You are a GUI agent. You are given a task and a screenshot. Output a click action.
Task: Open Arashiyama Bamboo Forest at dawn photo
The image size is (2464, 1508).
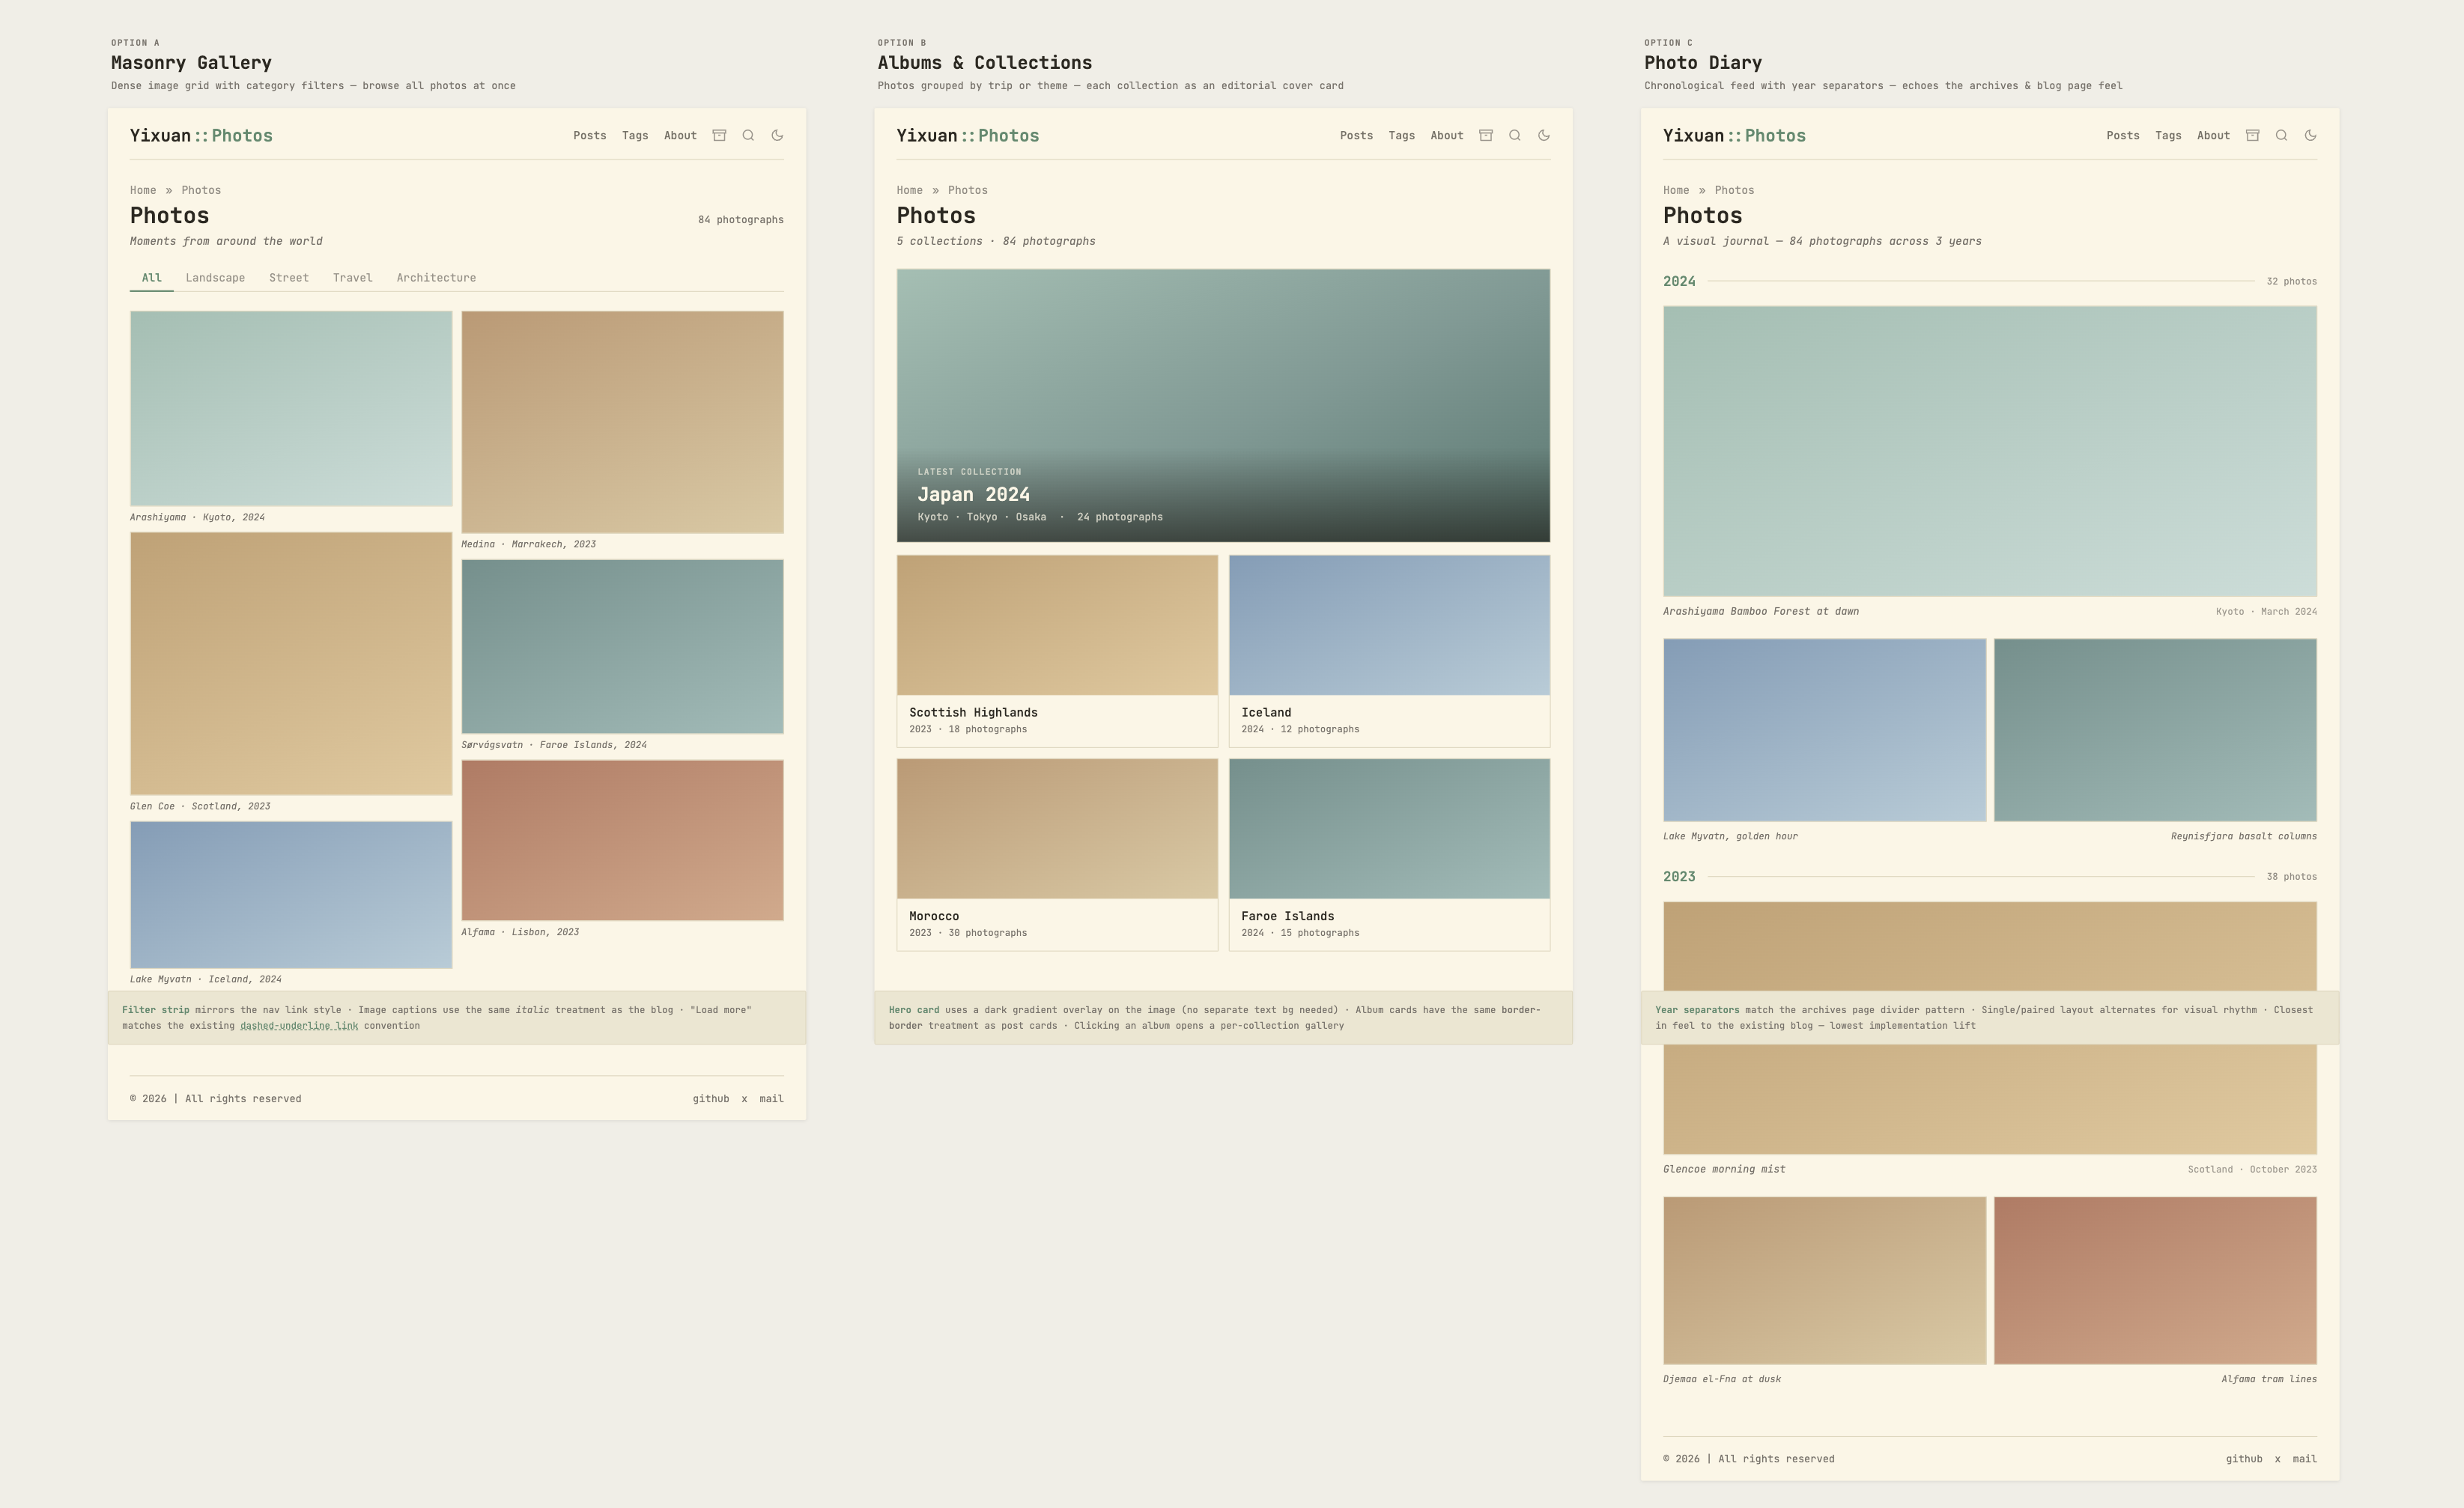pos(1990,451)
